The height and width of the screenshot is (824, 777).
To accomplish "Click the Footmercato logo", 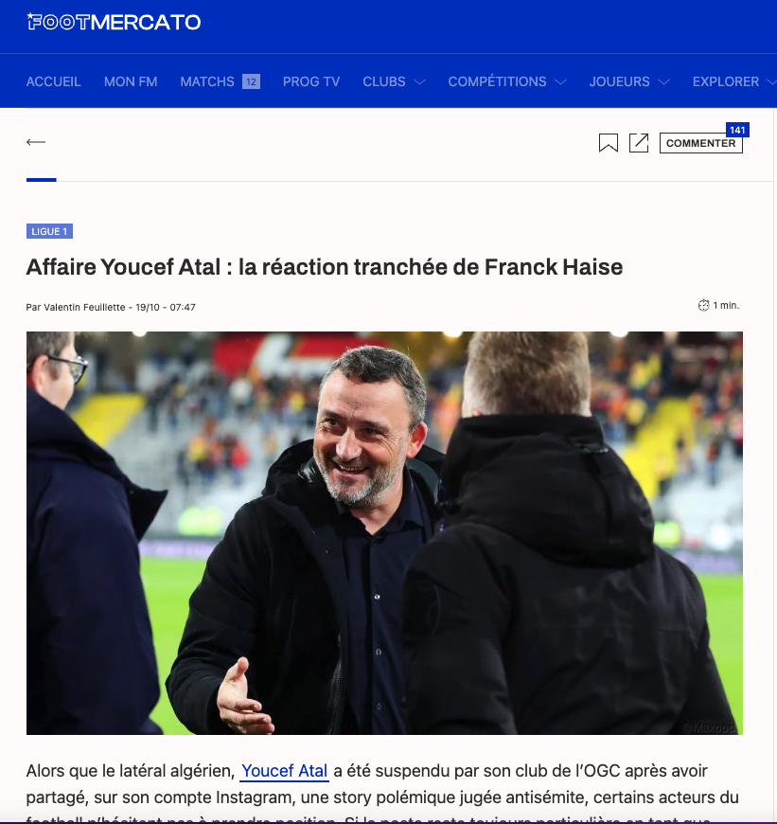I will (114, 22).
